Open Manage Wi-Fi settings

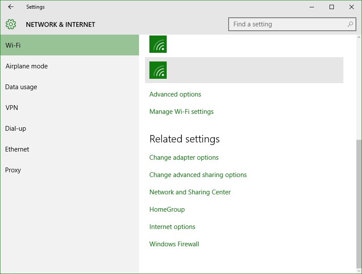click(181, 112)
